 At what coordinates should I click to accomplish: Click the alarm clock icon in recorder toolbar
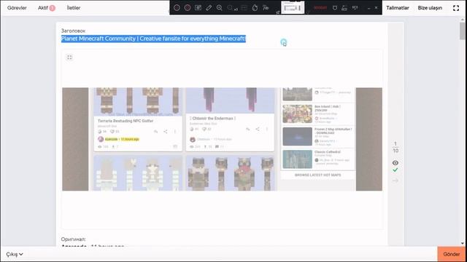tap(335, 8)
